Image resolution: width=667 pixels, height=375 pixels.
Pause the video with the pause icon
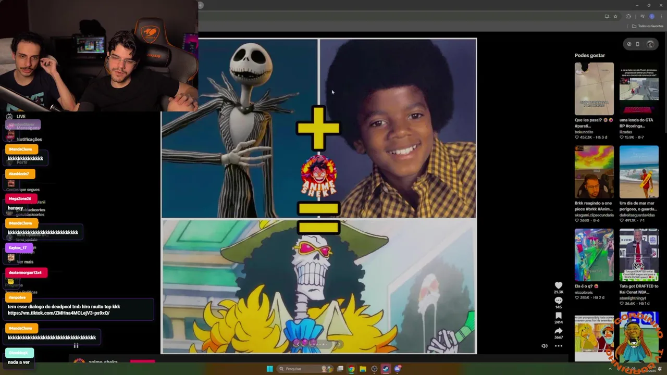pyautogui.click(x=76, y=345)
